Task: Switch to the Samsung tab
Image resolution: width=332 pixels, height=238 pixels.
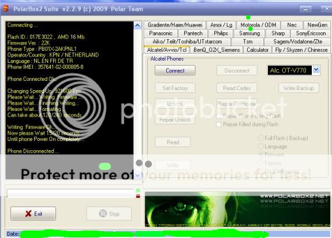Action: [x=249, y=34]
